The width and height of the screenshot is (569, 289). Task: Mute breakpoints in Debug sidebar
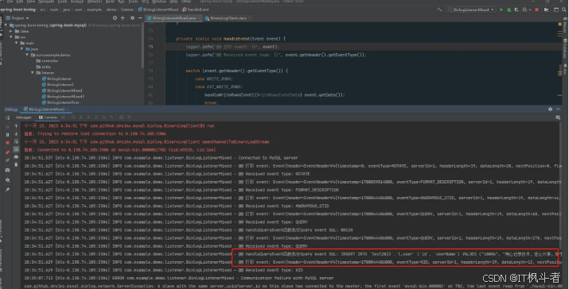click(x=8, y=160)
